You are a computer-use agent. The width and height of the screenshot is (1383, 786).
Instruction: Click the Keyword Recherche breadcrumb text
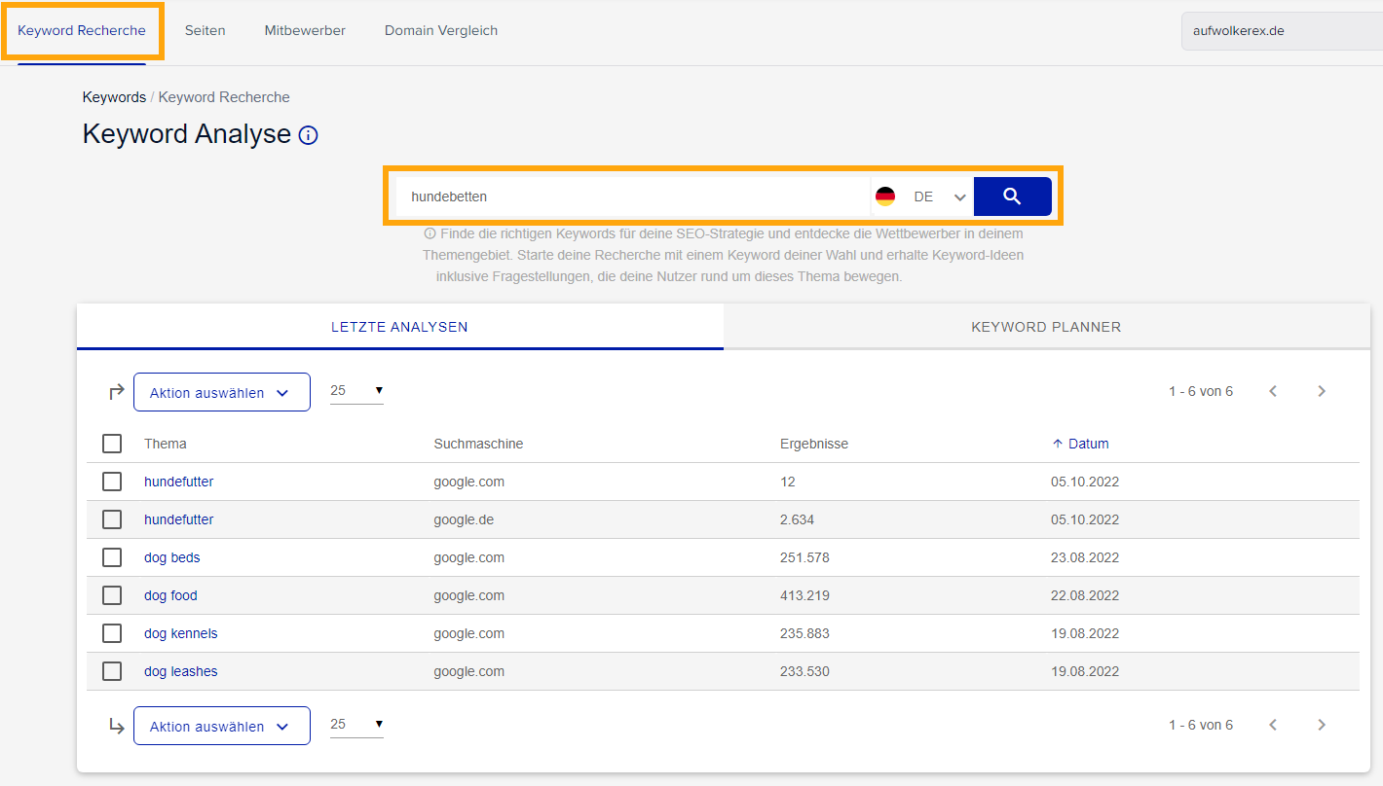pos(224,97)
